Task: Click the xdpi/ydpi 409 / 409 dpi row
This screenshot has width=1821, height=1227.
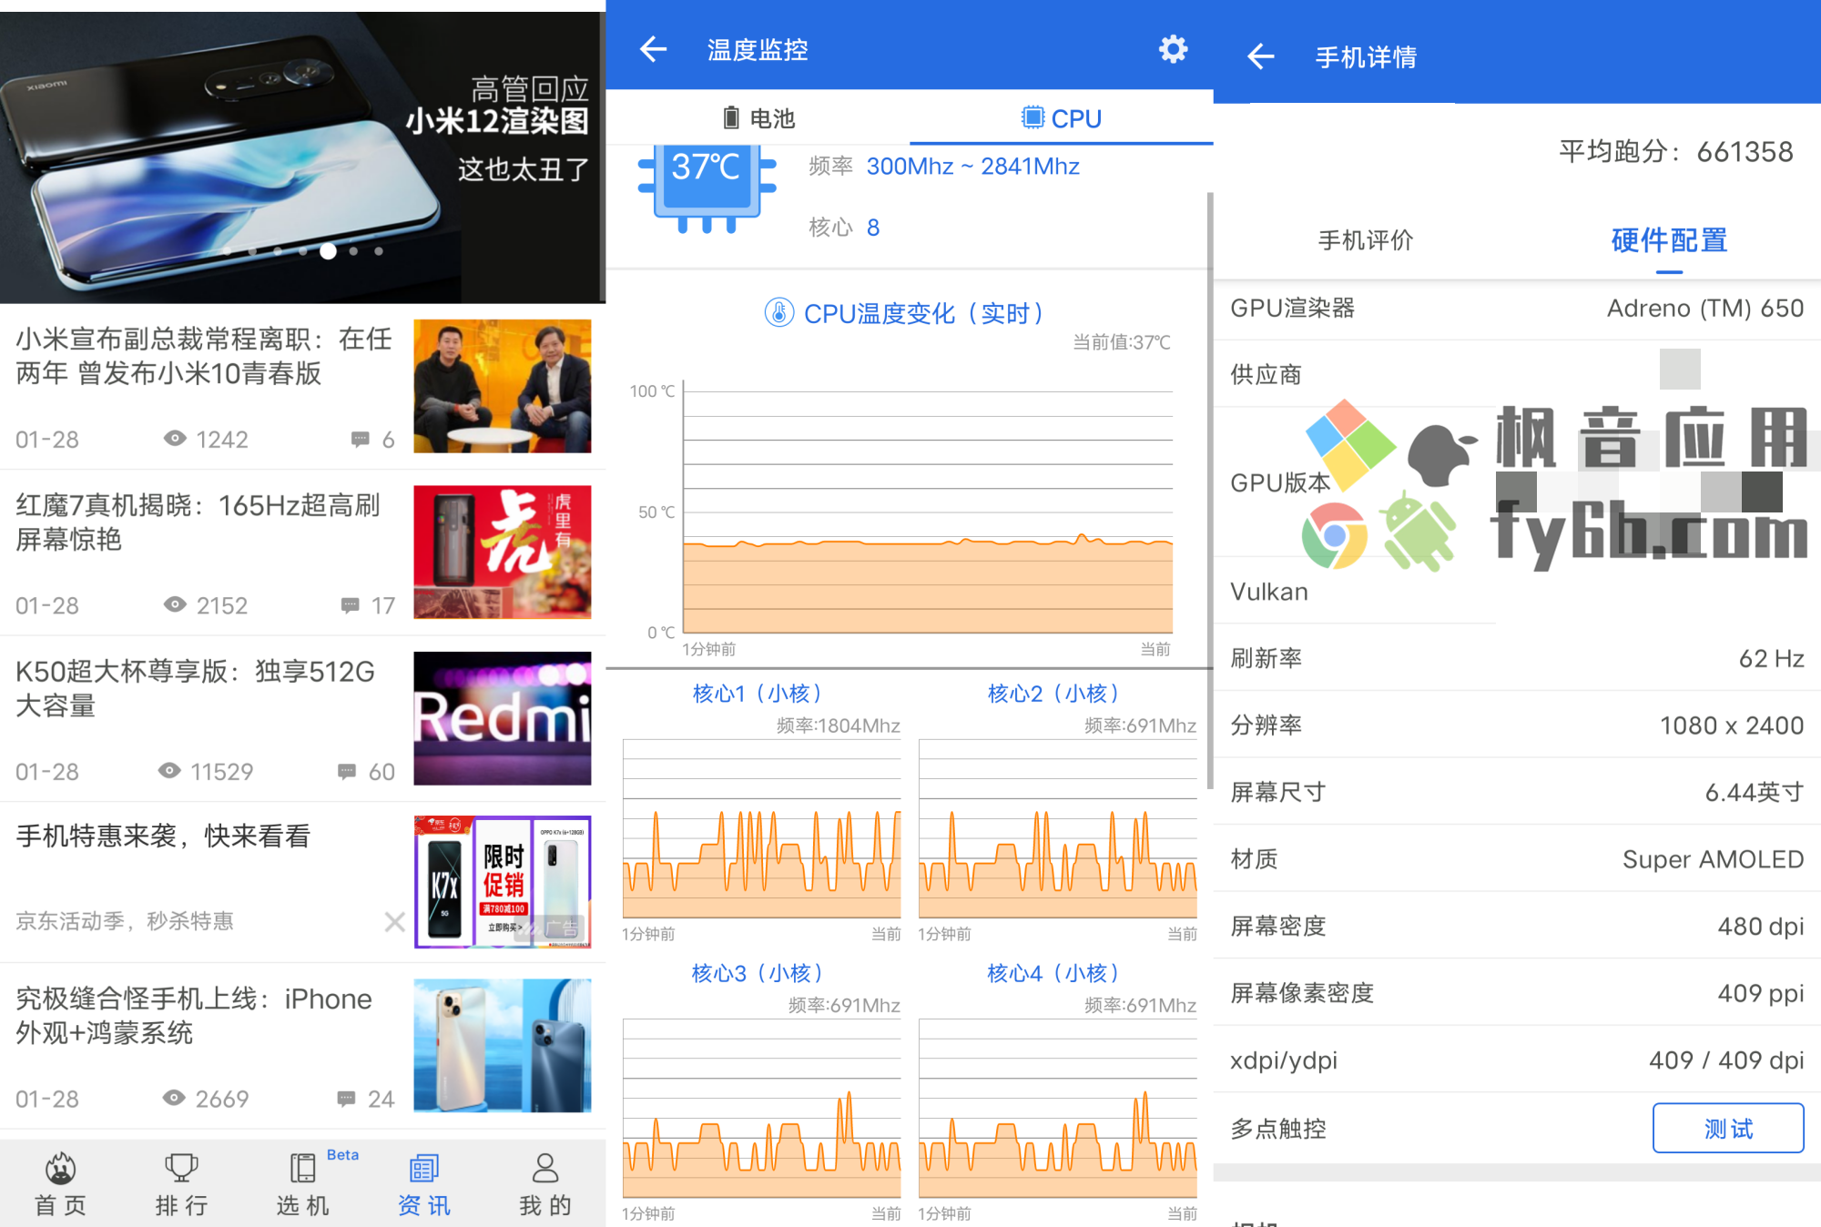Action: tap(1517, 1060)
